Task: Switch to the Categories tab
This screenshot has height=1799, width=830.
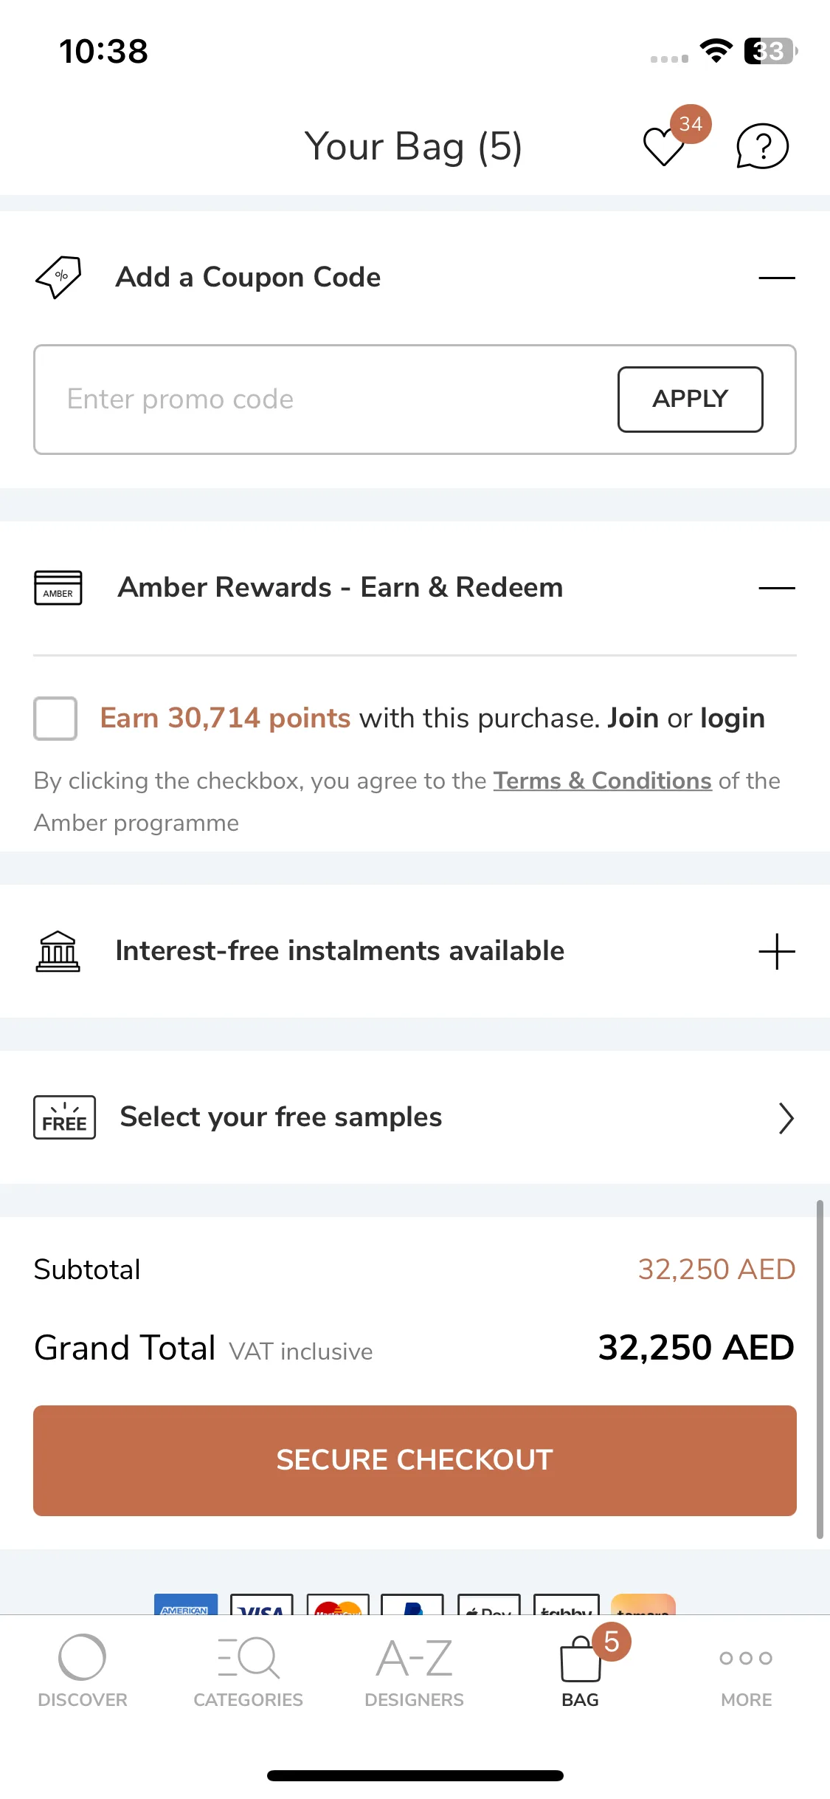Action: pyautogui.click(x=249, y=1671)
